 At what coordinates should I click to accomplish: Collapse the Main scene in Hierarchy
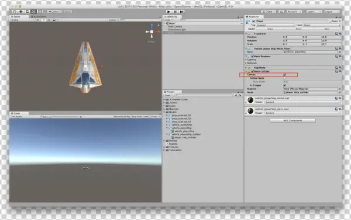164,23
